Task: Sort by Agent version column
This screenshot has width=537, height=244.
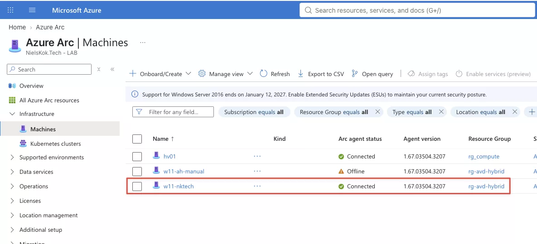Action: click(422, 139)
